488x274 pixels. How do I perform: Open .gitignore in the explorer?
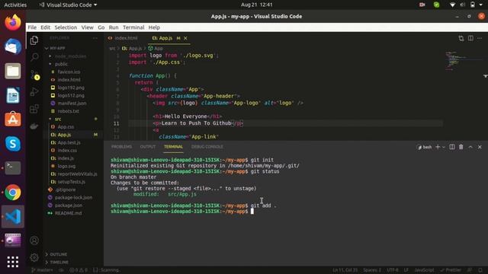pos(66,190)
